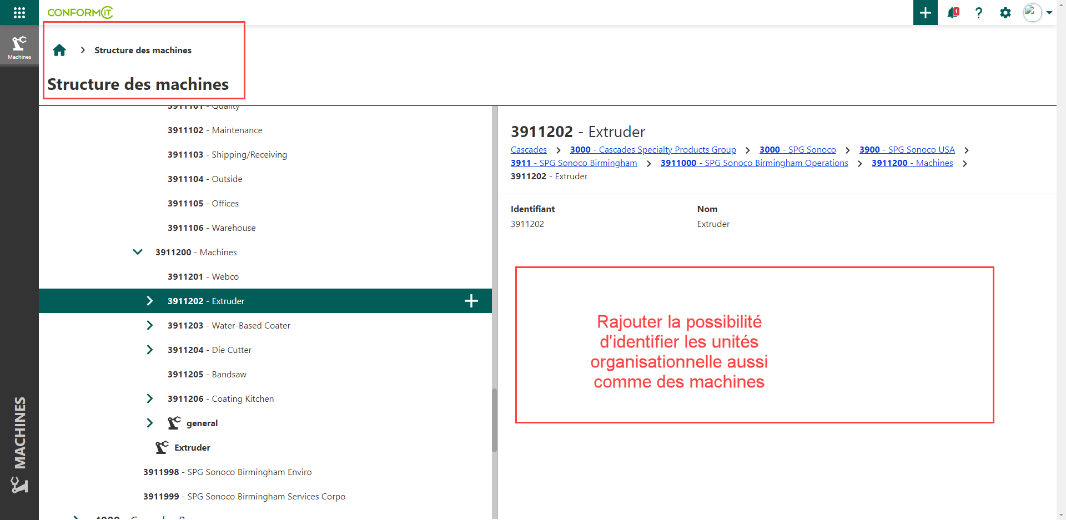Select 3911105 - Offices in the tree
Viewport: 1066px width, 520px height.
click(x=203, y=203)
